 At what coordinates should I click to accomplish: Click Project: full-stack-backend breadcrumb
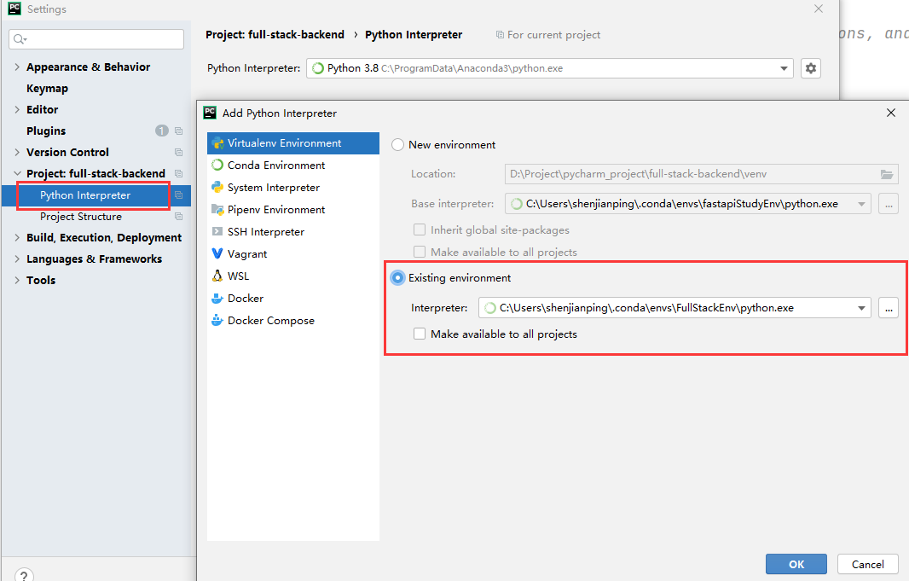click(x=275, y=35)
